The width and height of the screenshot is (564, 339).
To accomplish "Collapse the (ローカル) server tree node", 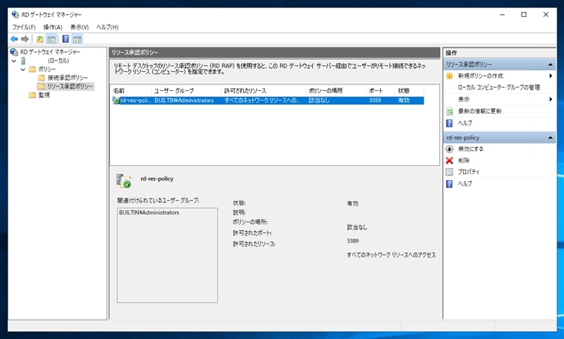I will coord(14,61).
